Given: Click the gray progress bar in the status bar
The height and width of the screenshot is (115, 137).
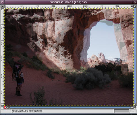Looking at the screenshot, I should [121, 111].
